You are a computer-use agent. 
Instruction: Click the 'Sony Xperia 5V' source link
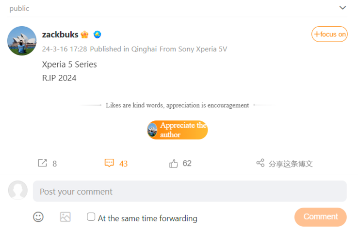tap(203, 49)
